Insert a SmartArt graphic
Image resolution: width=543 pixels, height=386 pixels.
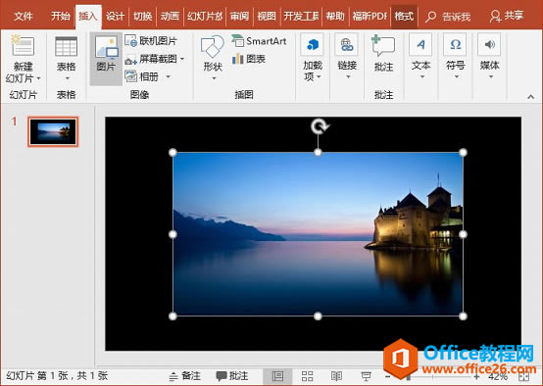pyautogui.click(x=259, y=41)
